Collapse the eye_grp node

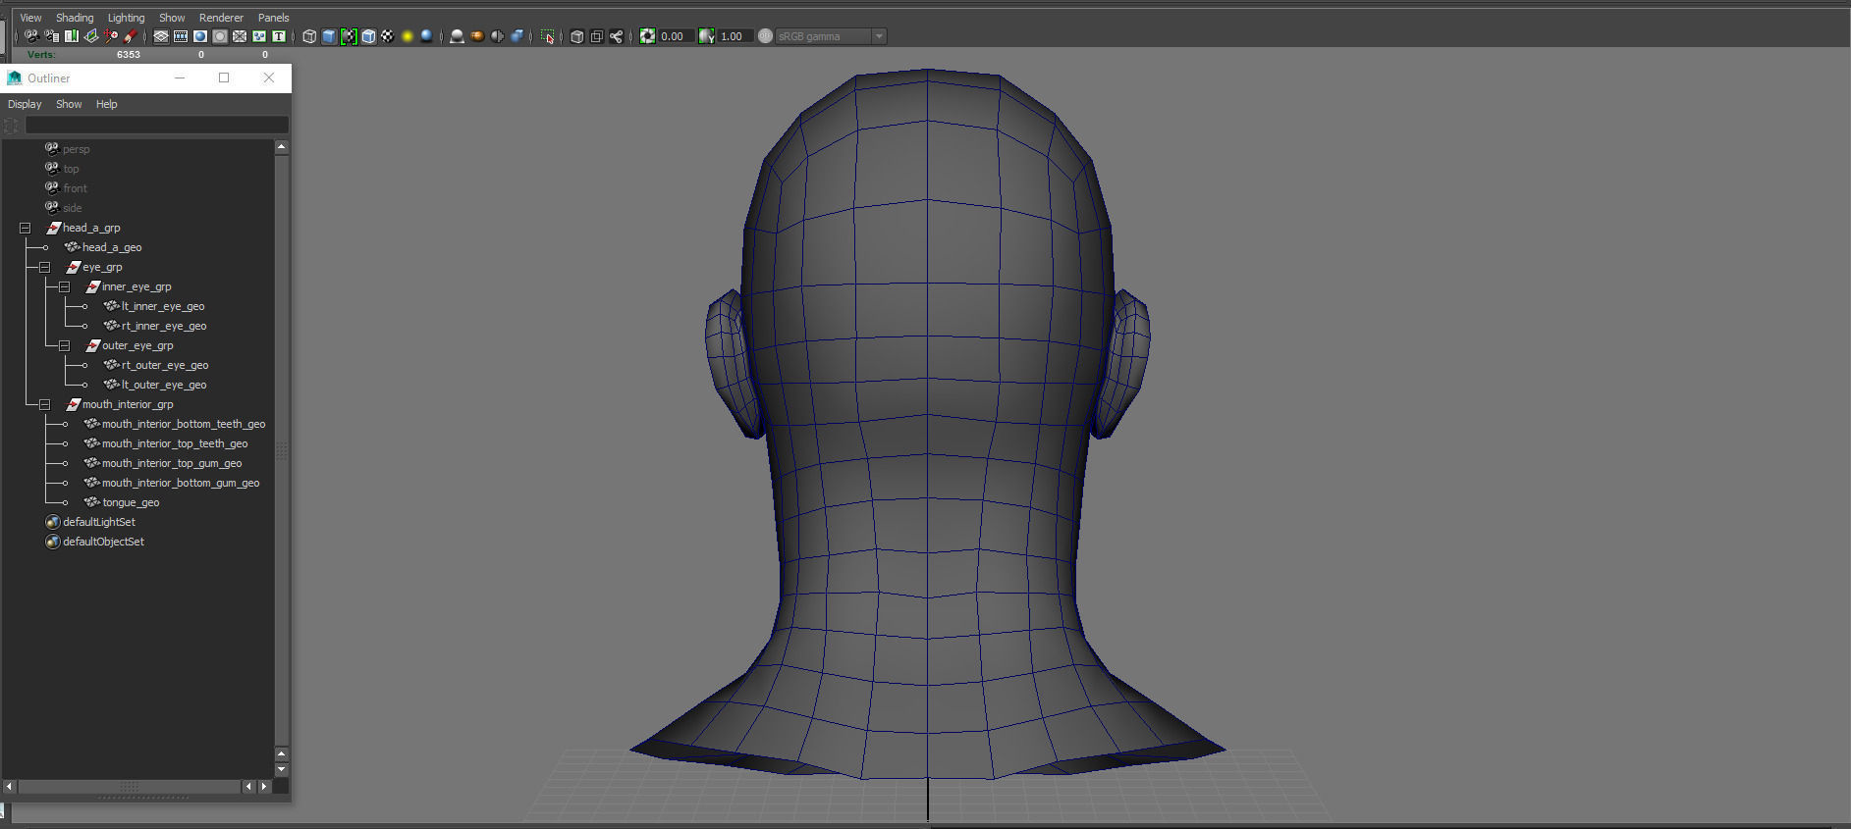click(x=45, y=267)
